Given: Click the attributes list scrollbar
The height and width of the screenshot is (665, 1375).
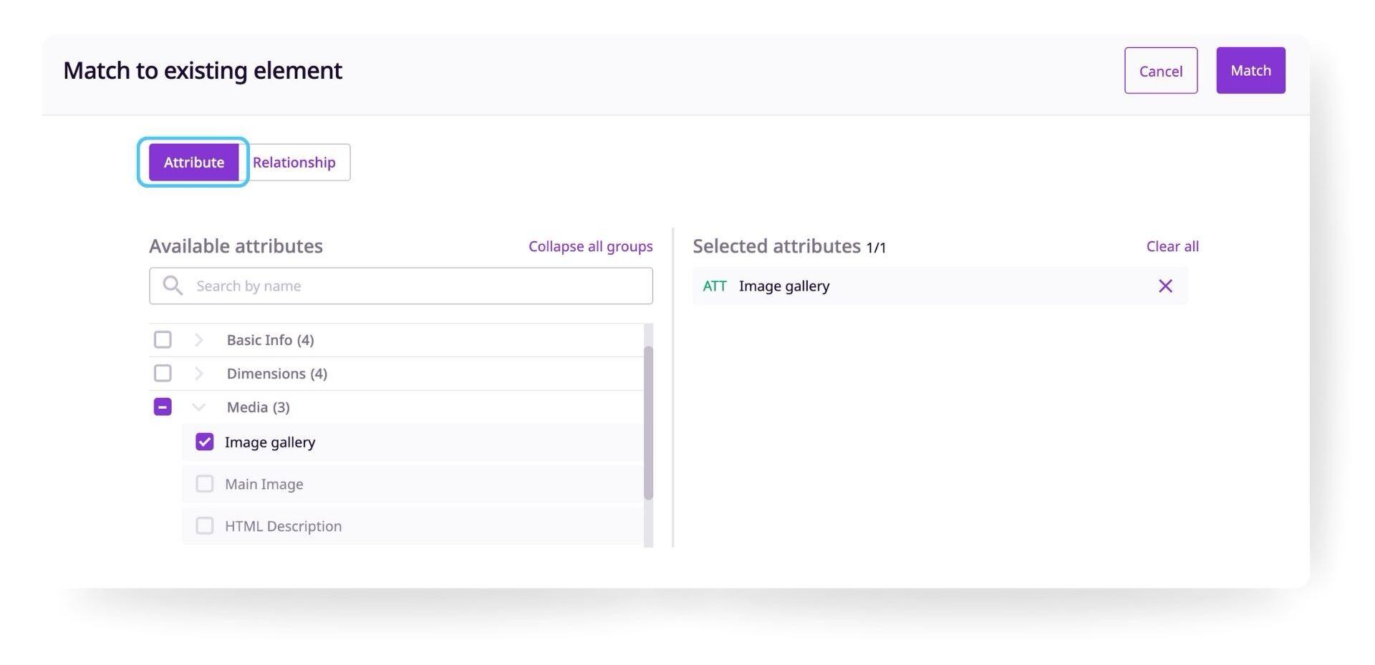Looking at the screenshot, I should click(648, 422).
